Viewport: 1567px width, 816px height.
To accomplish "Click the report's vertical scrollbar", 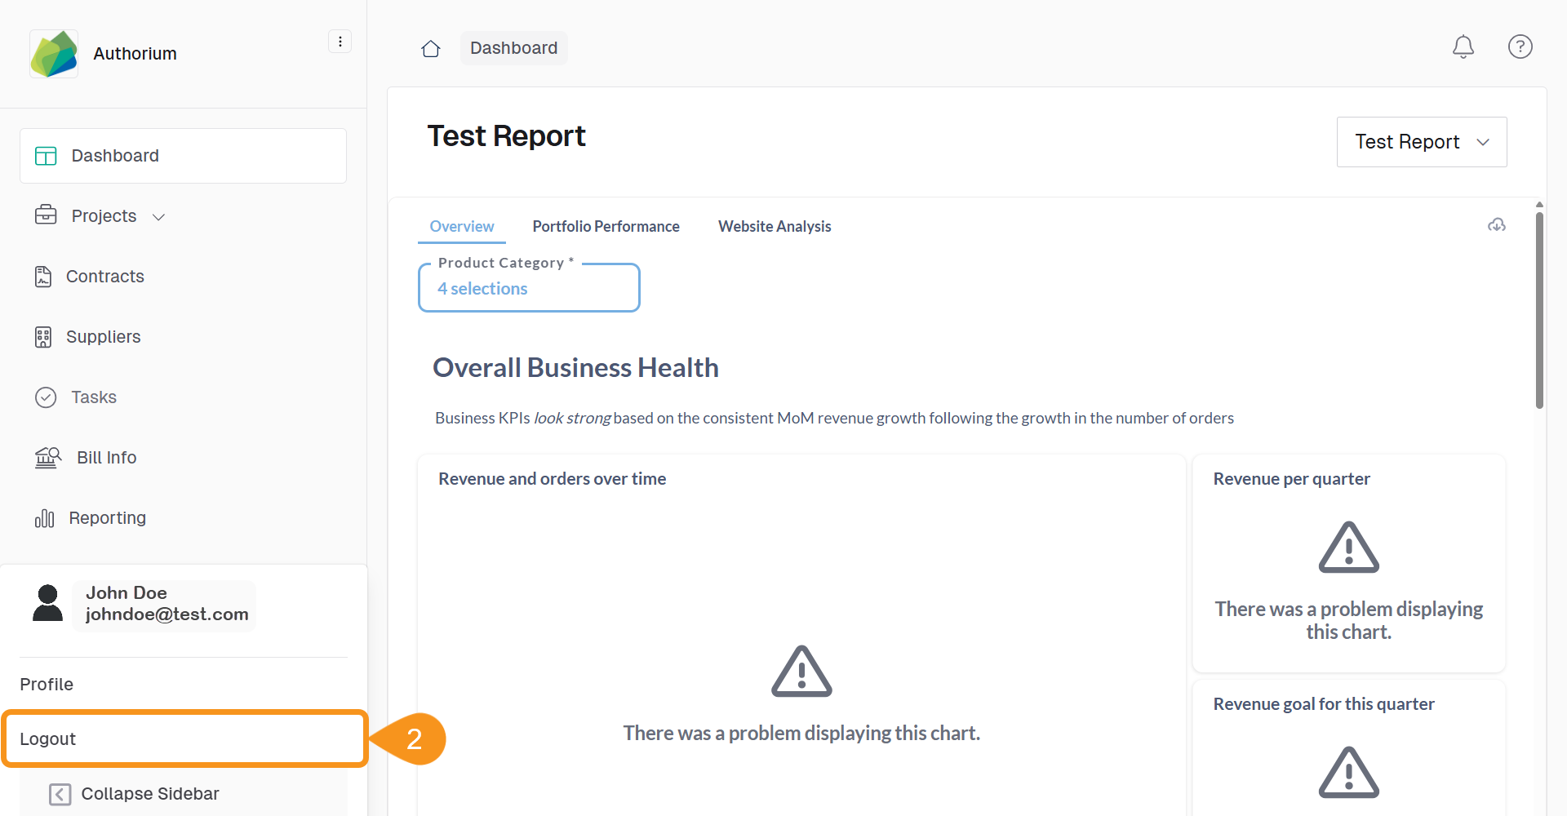I will click(x=1539, y=310).
